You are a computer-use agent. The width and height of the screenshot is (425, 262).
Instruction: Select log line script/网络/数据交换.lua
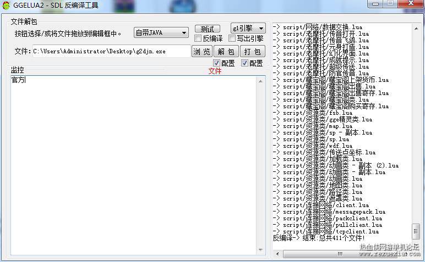click(318, 27)
